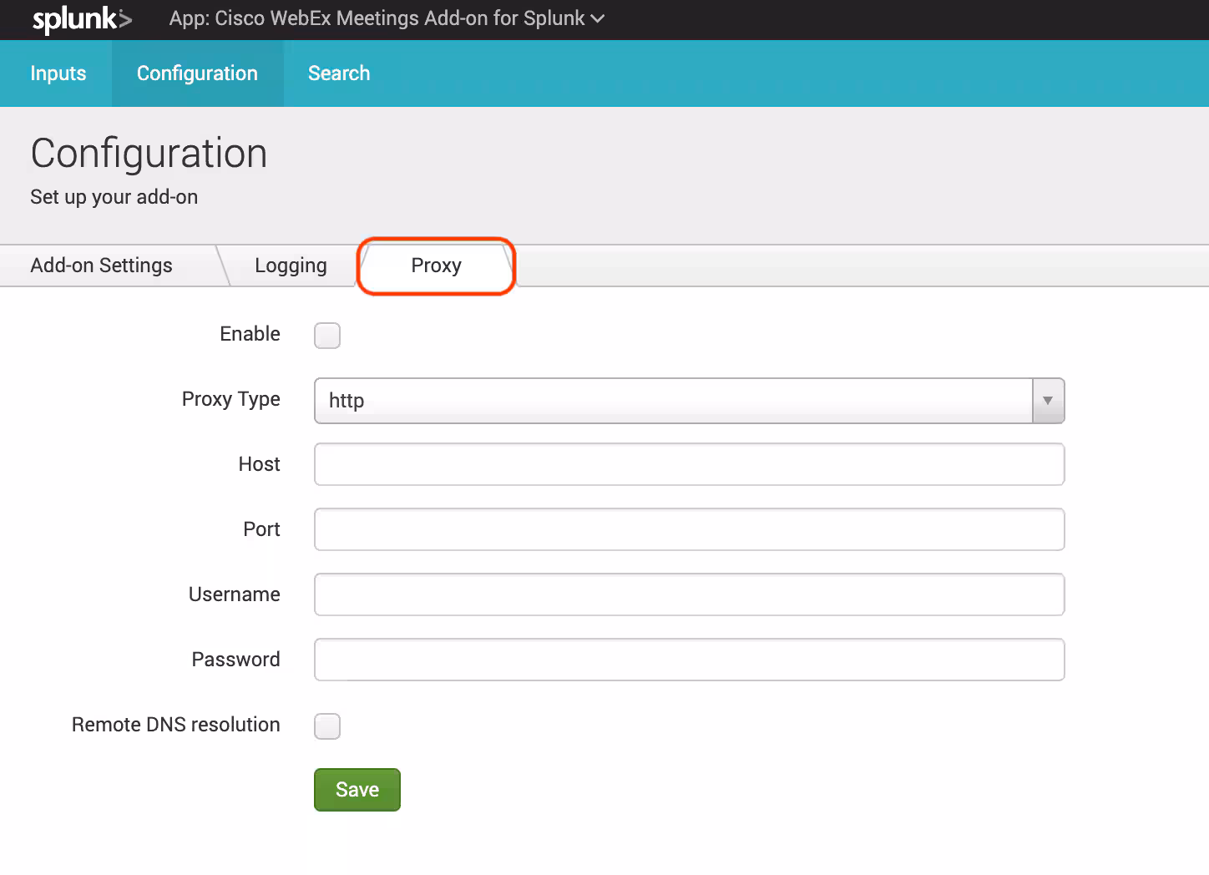Switch to the Add-on Settings tab

101,266
